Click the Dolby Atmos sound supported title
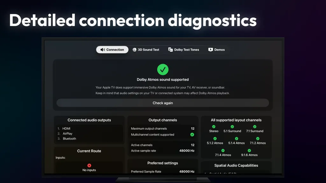Screen dimensions: 326x183 tap(163, 79)
